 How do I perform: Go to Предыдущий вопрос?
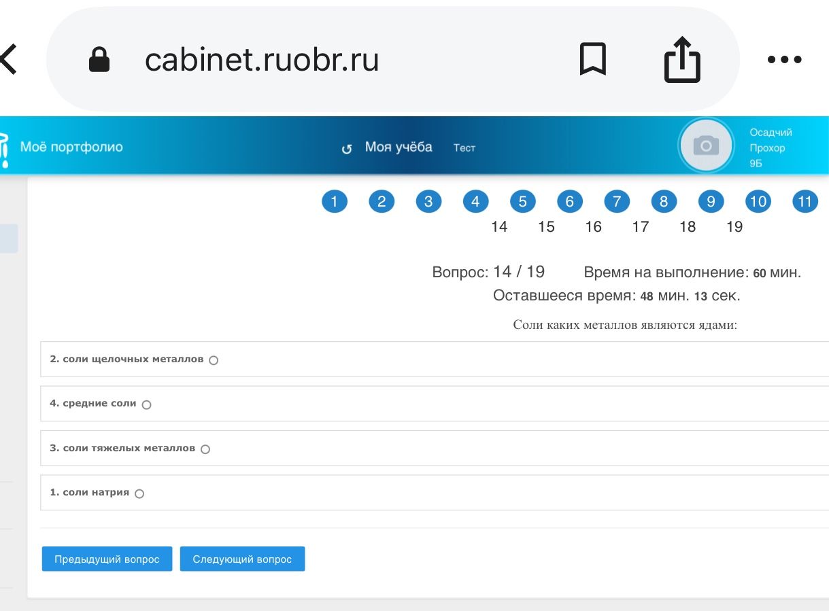[x=107, y=559]
